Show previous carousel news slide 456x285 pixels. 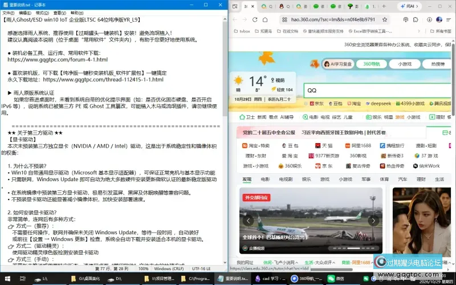(248, 221)
